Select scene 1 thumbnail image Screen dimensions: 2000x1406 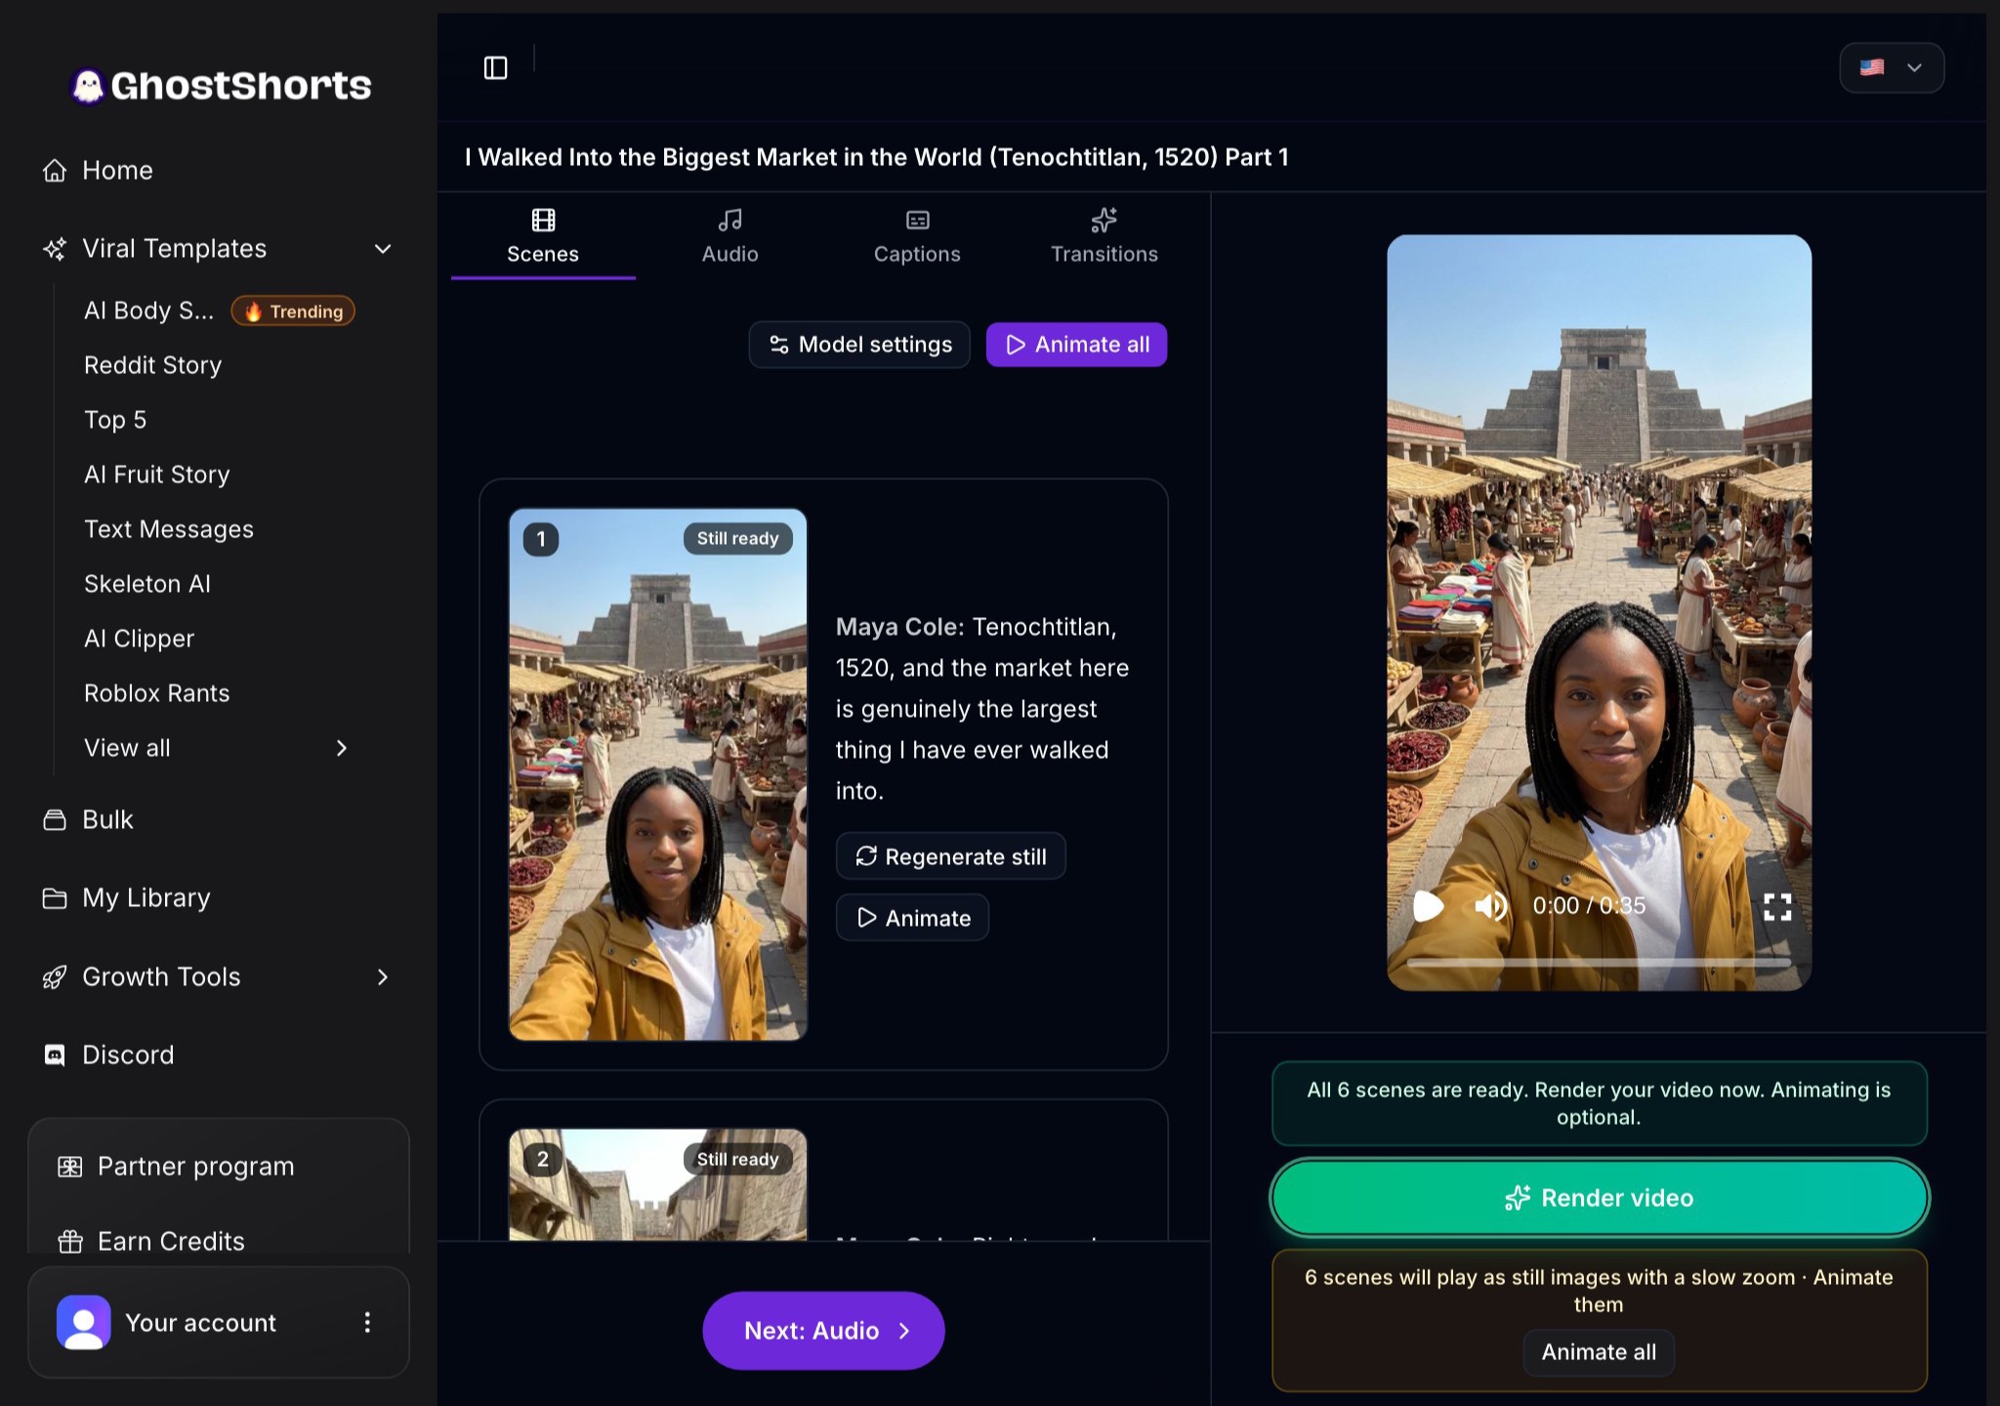tap(658, 774)
